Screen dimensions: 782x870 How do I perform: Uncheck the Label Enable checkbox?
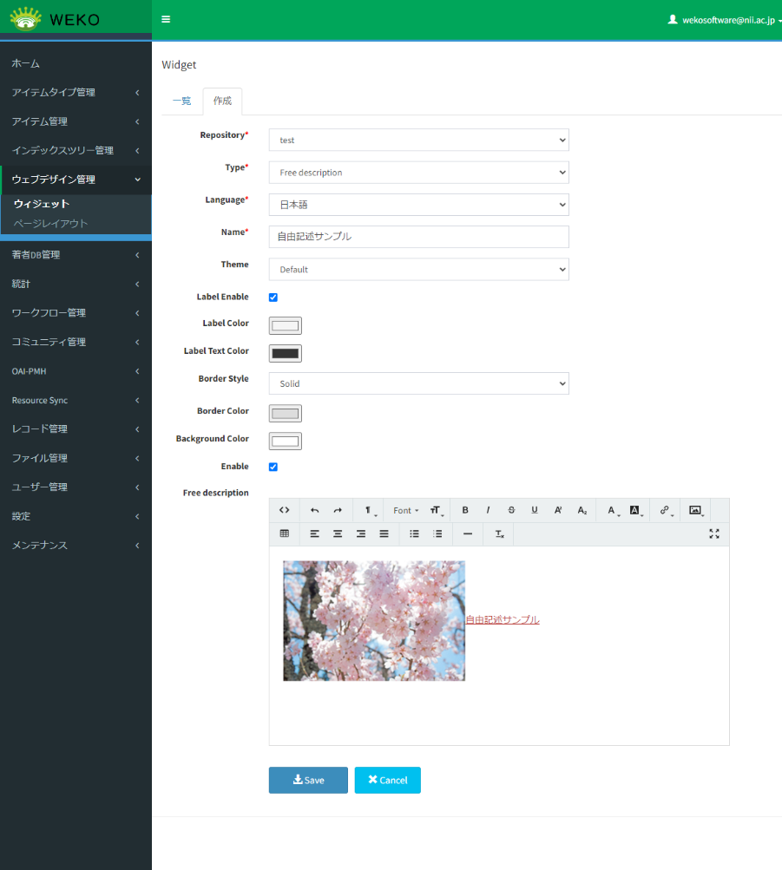pos(273,298)
